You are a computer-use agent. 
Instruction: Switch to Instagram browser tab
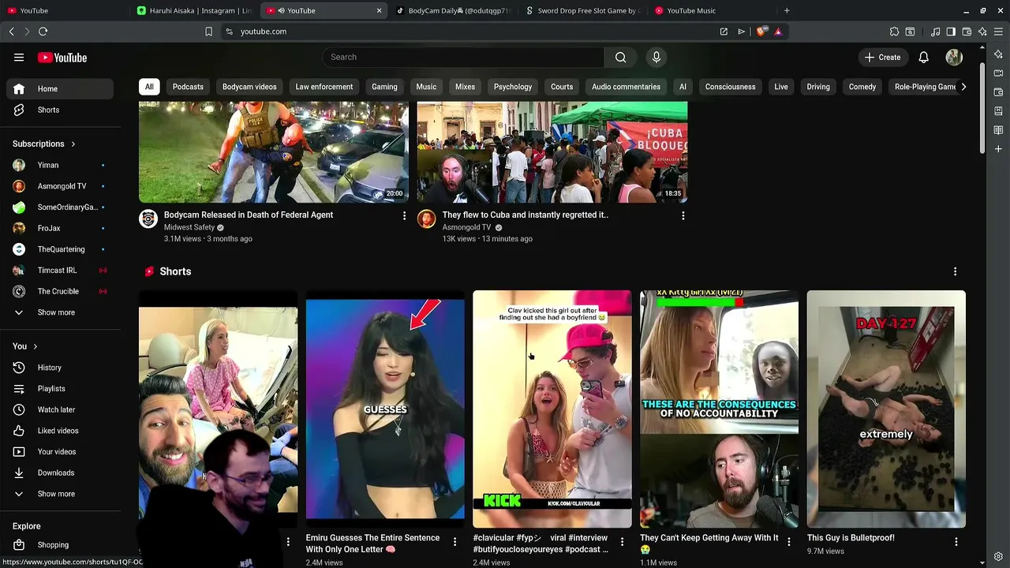(x=195, y=10)
